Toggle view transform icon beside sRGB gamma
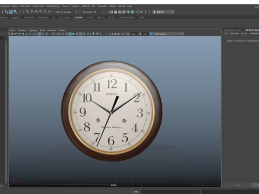The height and width of the screenshot is (194, 259). point(151,34)
